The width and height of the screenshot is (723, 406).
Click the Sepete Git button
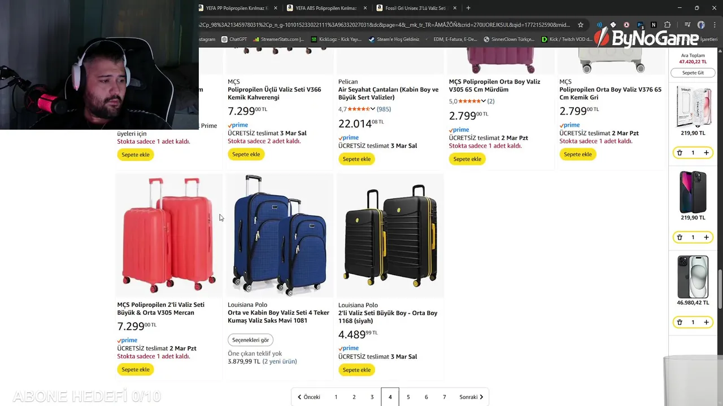692,73
